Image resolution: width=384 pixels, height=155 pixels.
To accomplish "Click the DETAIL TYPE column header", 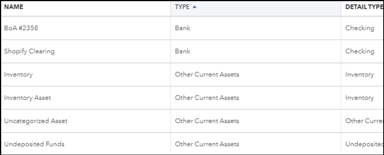I will 362,7.
